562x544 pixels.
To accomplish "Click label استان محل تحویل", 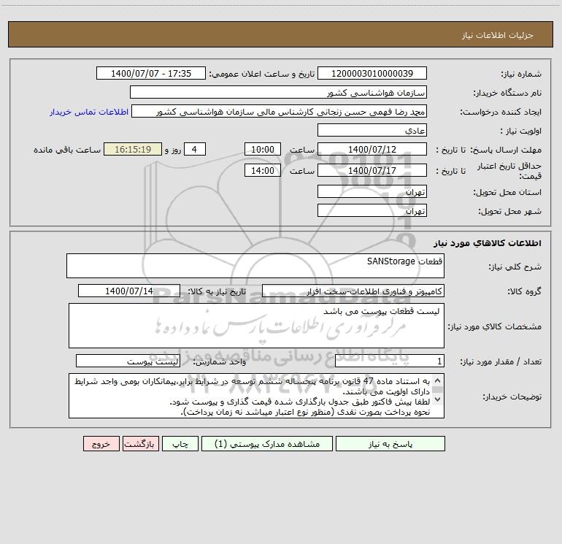I will 507,192.
